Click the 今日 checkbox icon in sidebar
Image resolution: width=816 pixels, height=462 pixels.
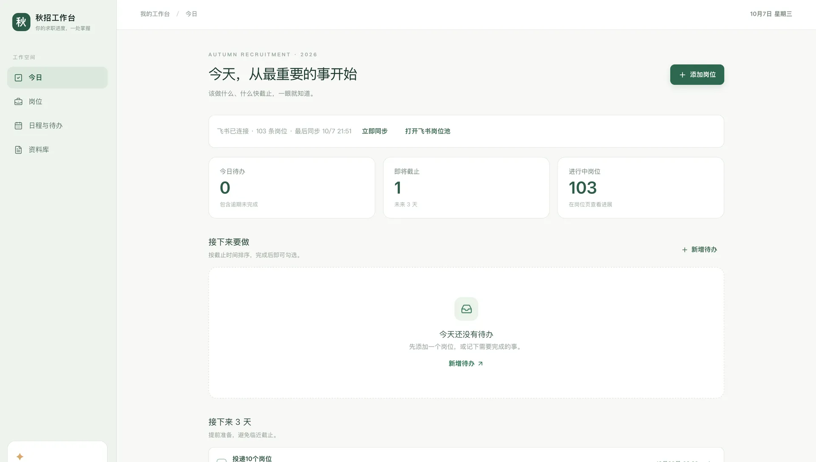coord(18,78)
